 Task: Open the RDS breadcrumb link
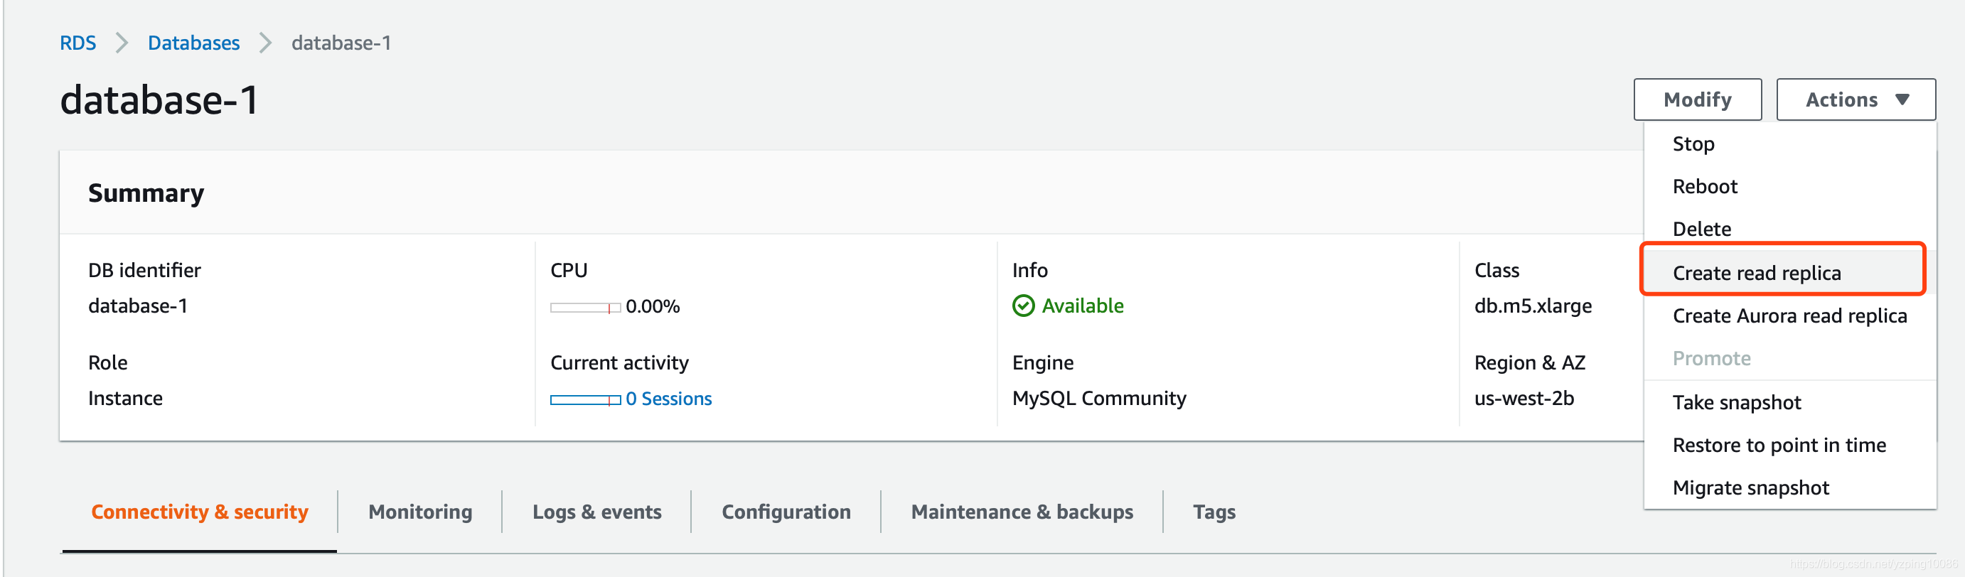(77, 43)
